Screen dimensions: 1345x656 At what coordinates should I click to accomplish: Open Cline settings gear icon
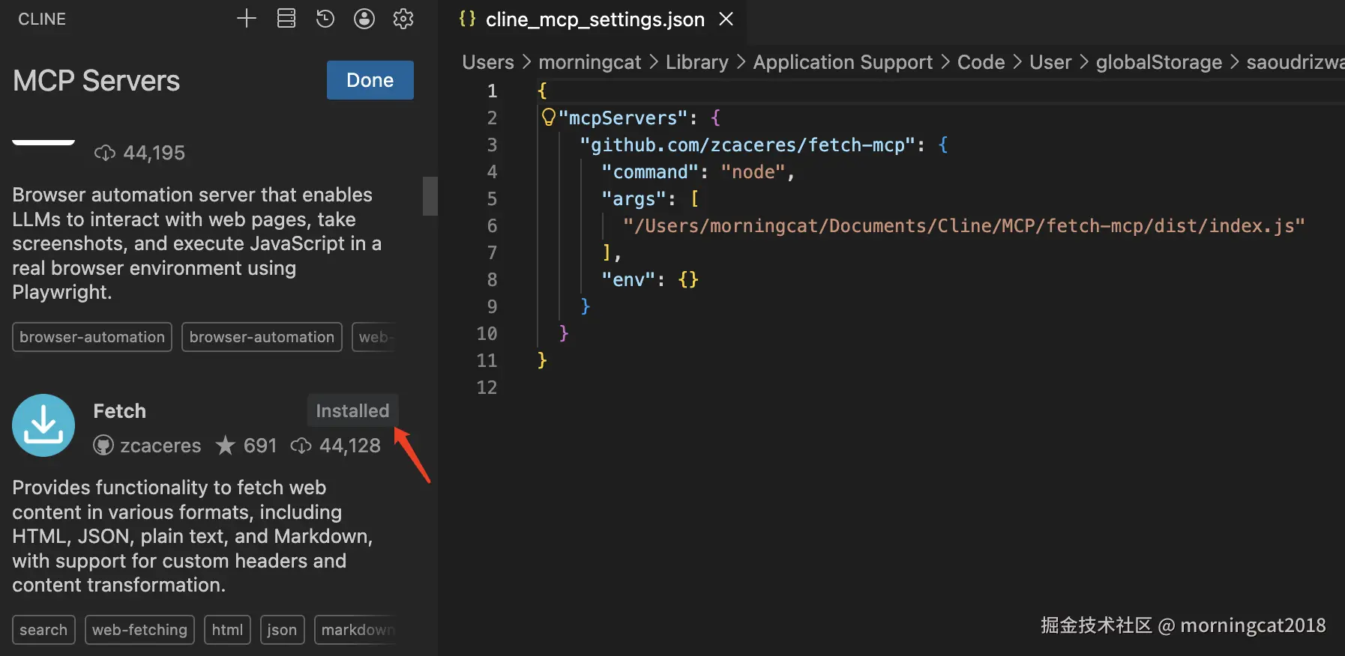pos(403,19)
